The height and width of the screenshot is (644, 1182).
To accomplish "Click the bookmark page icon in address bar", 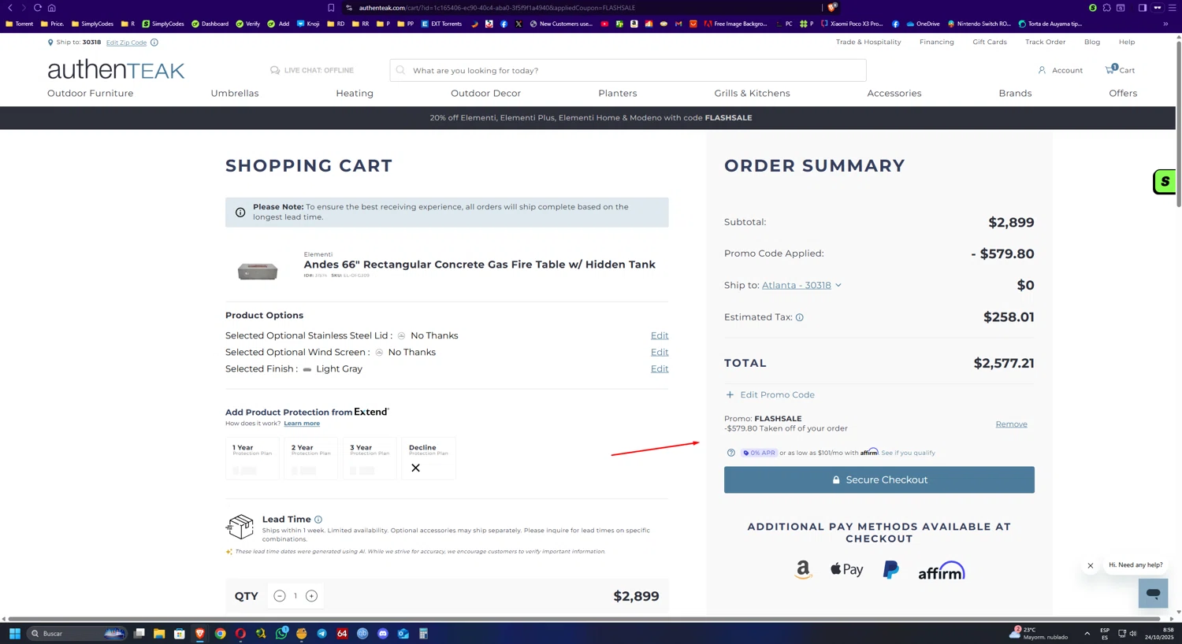I will (x=331, y=8).
